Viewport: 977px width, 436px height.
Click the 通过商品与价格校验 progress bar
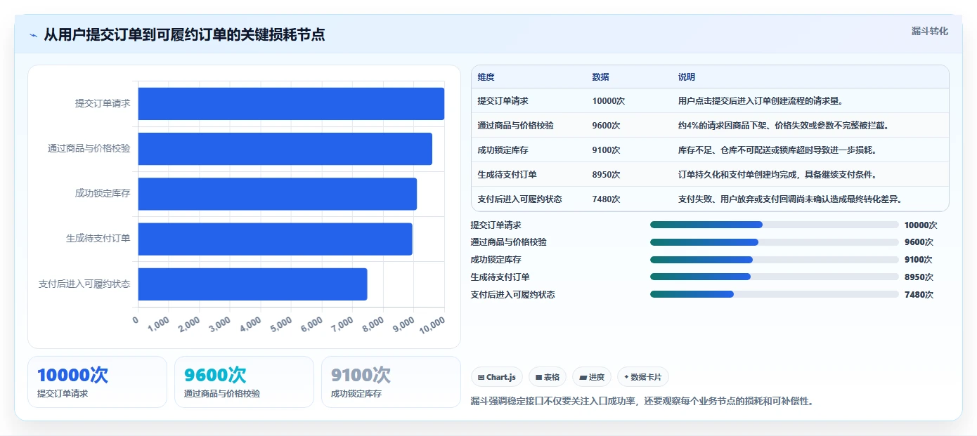click(x=774, y=242)
